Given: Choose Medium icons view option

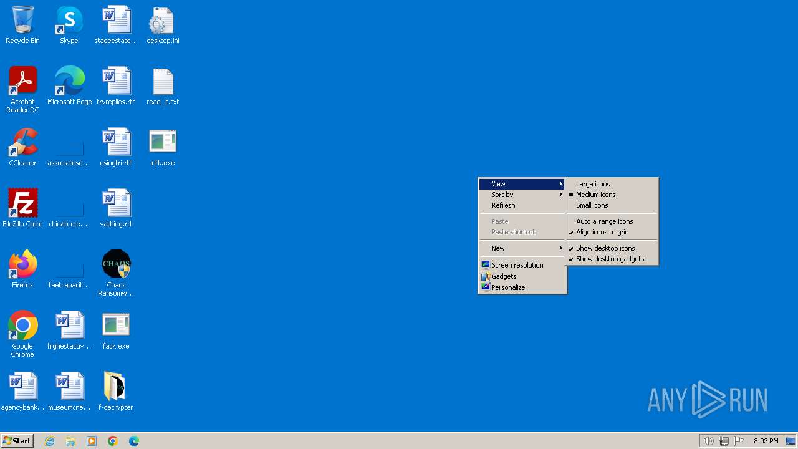Looking at the screenshot, I should coord(612,195).
